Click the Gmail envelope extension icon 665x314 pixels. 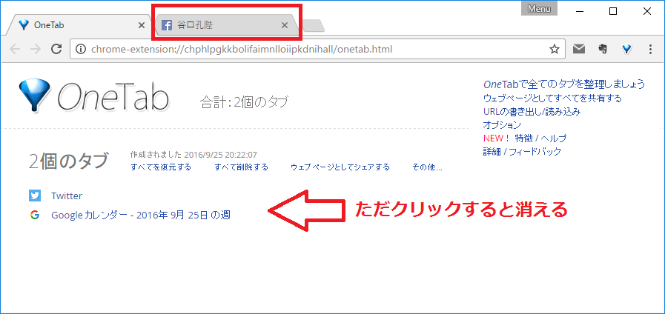(x=579, y=50)
